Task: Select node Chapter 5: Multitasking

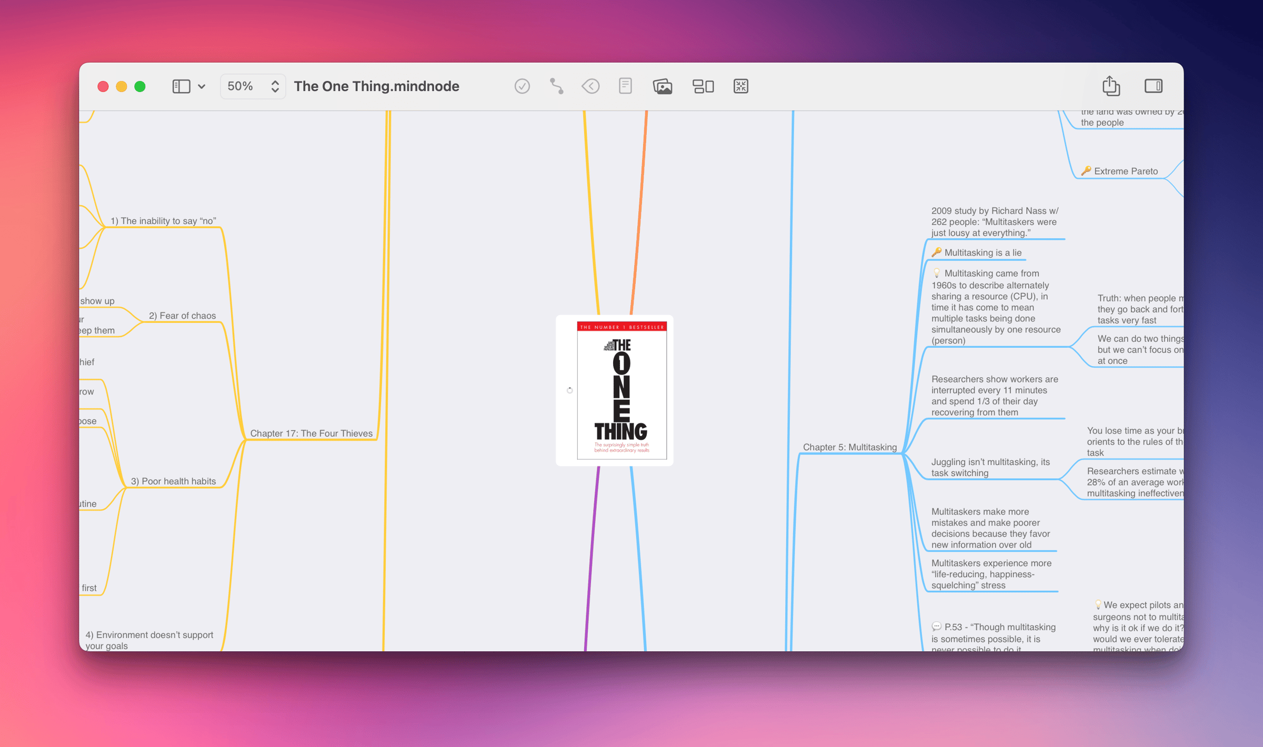Action: pos(850,447)
